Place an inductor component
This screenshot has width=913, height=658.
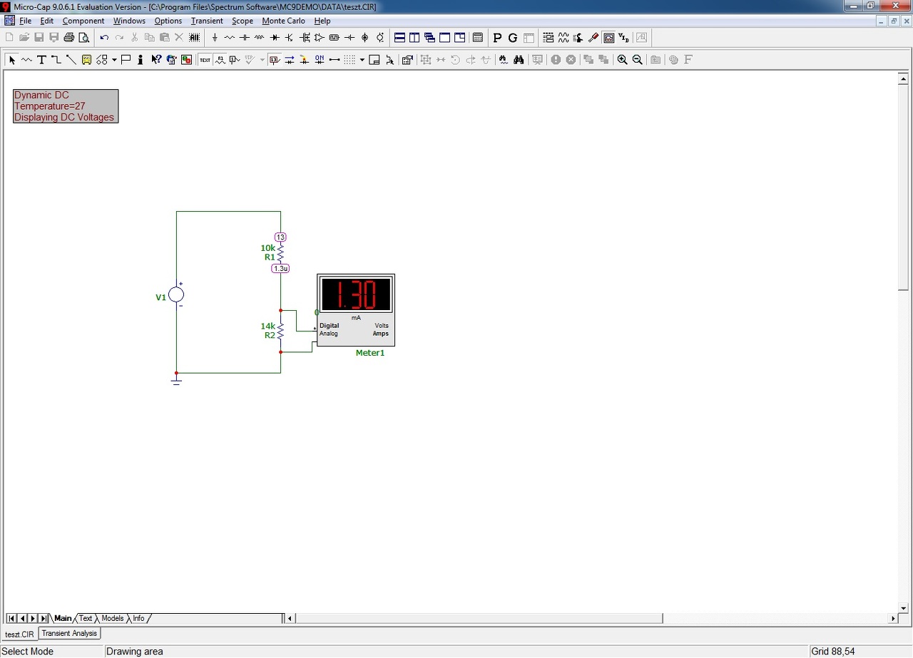[260, 38]
